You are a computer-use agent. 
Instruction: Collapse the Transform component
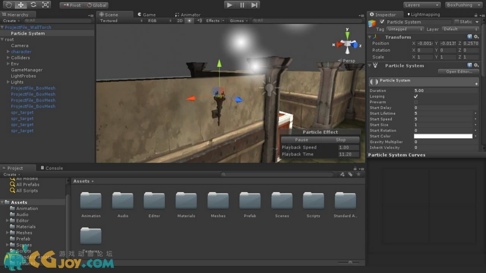[x=370, y=37]
